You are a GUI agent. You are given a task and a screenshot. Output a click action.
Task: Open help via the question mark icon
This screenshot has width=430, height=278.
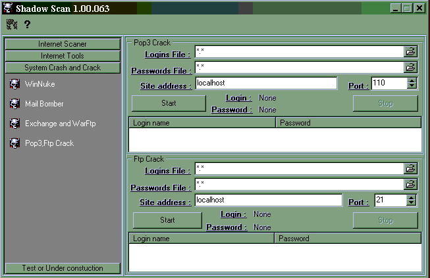tap(28, 24)
